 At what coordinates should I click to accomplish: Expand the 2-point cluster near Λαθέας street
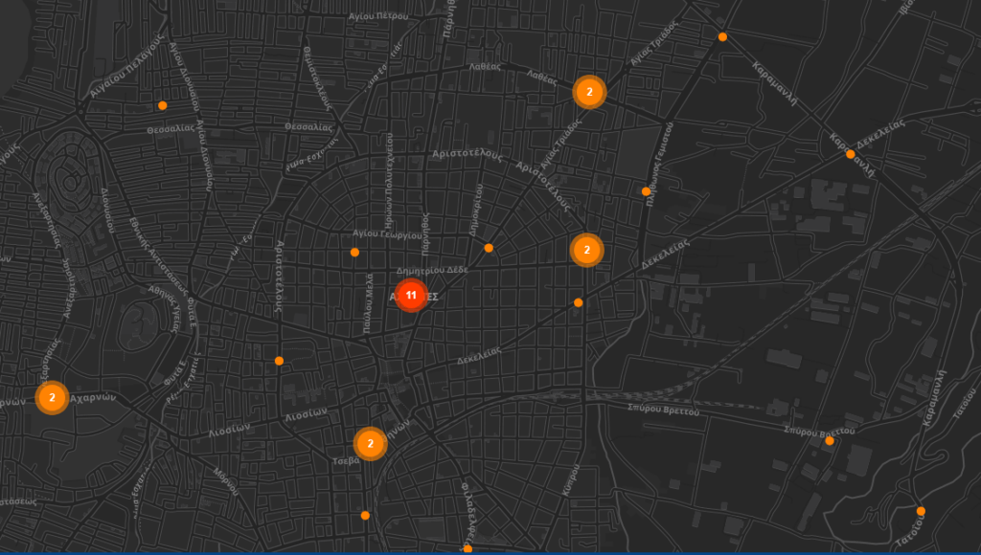tap(589, 92)
